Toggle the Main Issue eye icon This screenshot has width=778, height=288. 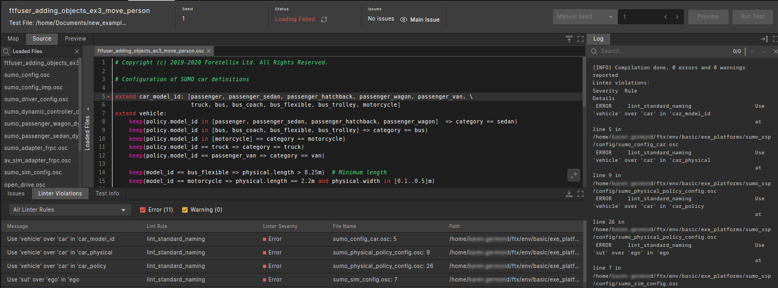click(404, 19)
